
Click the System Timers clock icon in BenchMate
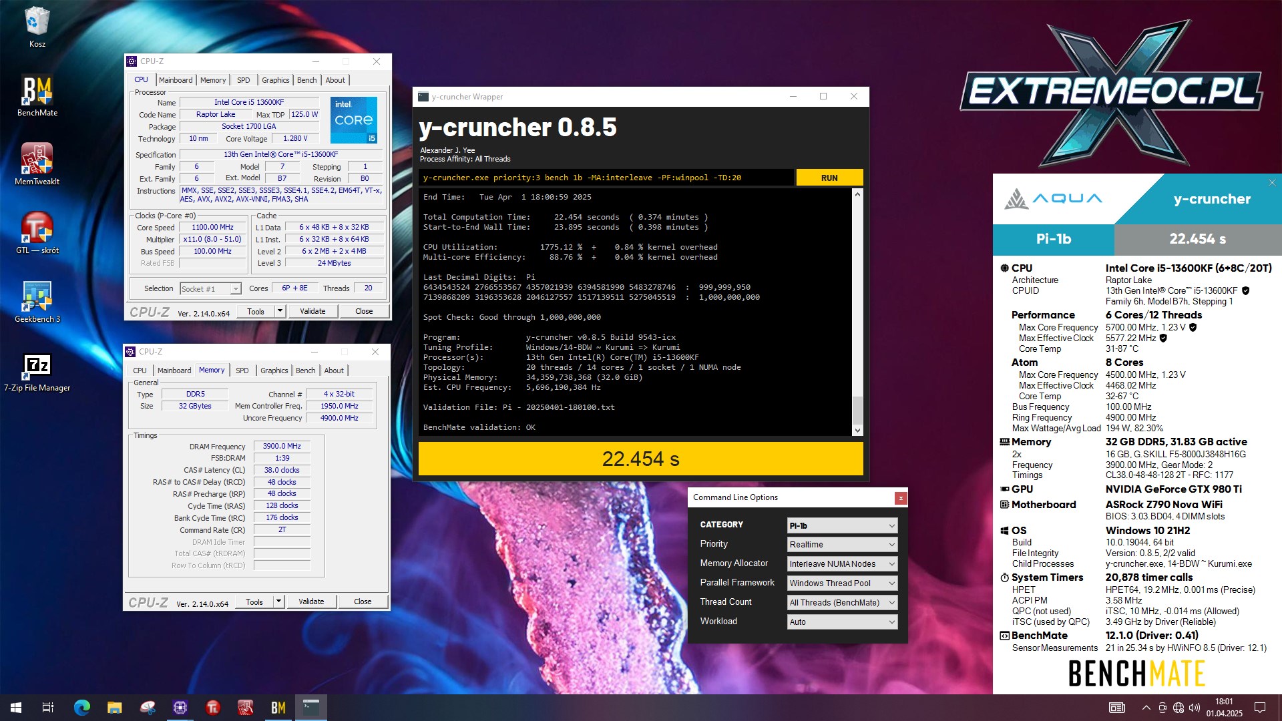pos(1004,577)
